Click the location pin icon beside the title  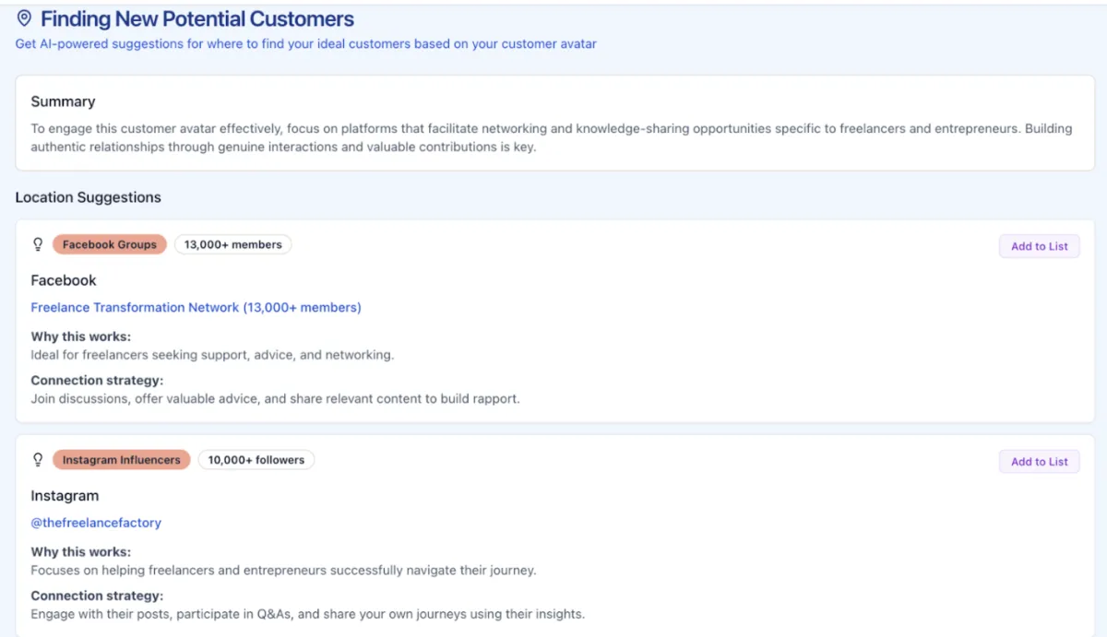click(x=25, y=18)
